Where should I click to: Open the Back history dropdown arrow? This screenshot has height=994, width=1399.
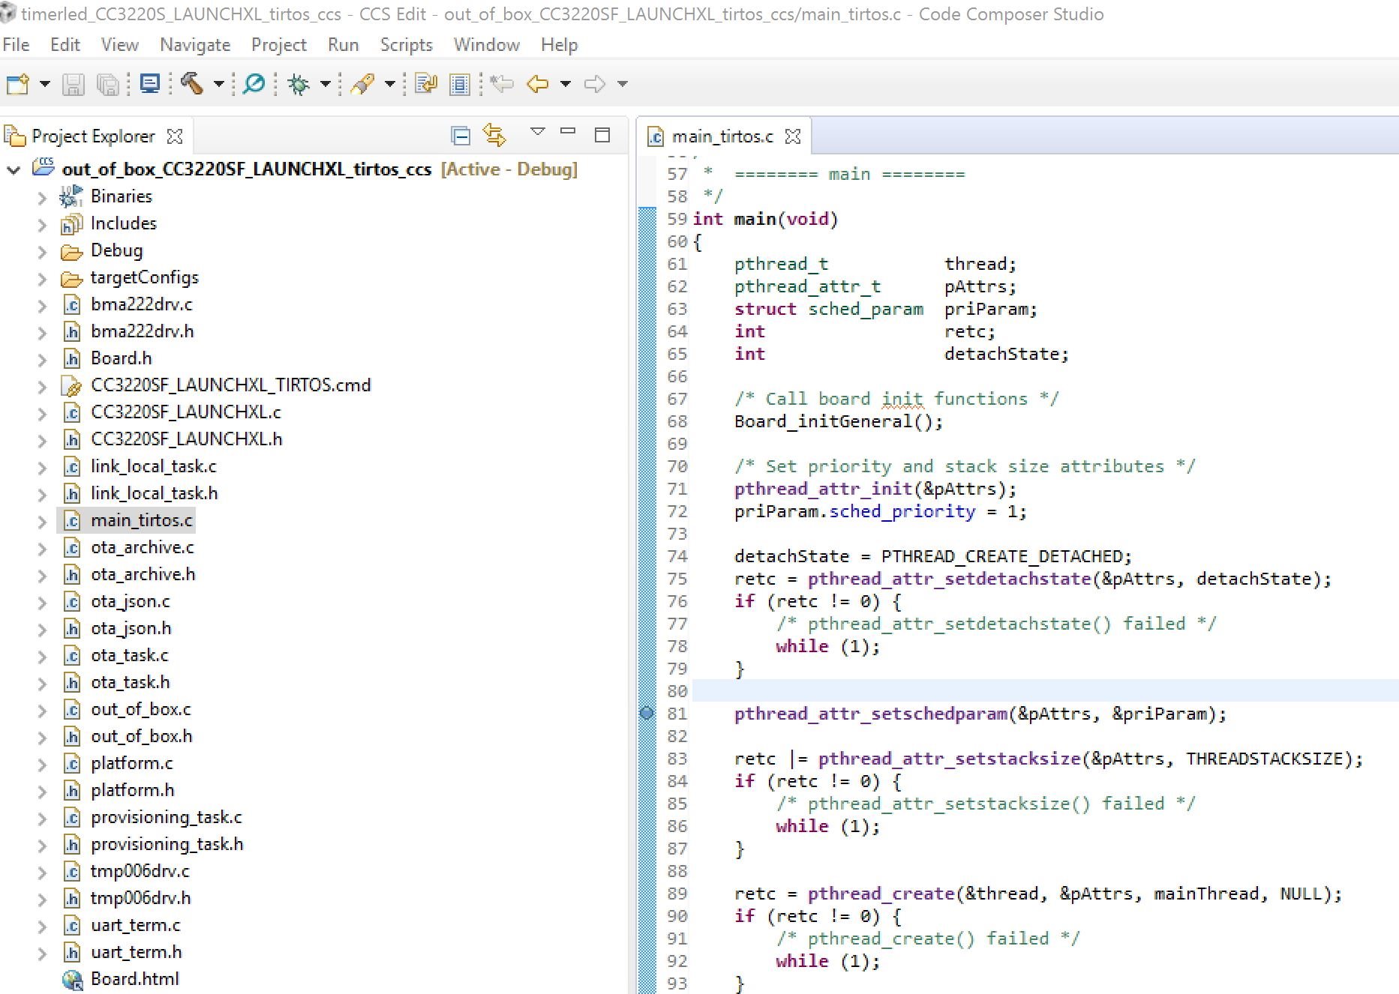coord(566,84)
